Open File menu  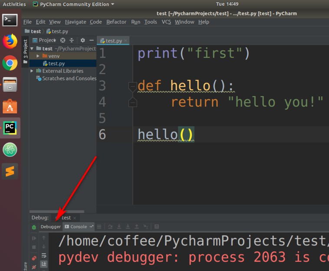pyautogui.click(x=27, y=22)
